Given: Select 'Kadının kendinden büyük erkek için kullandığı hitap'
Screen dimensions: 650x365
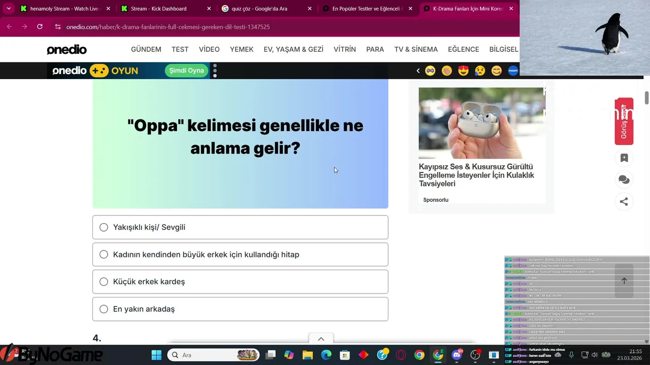Looking at the screenshot, I should pos(240,254).
